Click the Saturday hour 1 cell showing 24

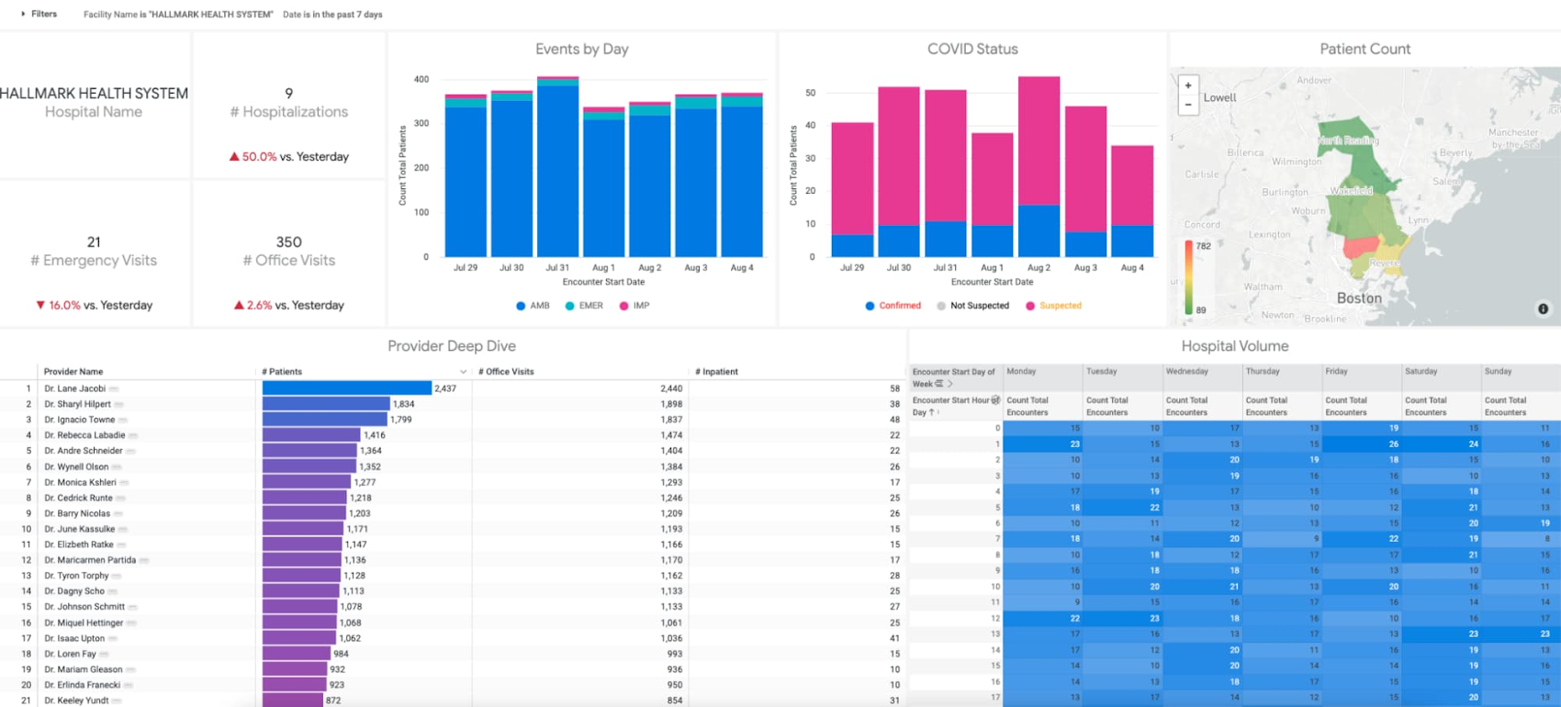(1442, 443)
